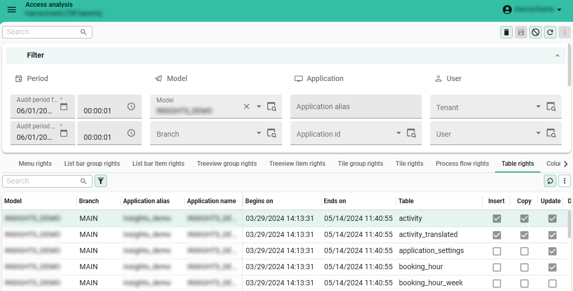573x291 pixels.
Task: Open the top toolbar overflow menu
Action: click(x=564, y=32)
